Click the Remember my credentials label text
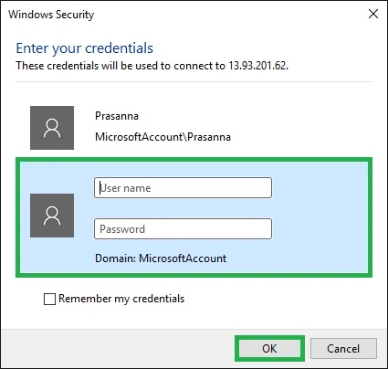The width and height of the screenshot is (388, 369). (121, 299)
